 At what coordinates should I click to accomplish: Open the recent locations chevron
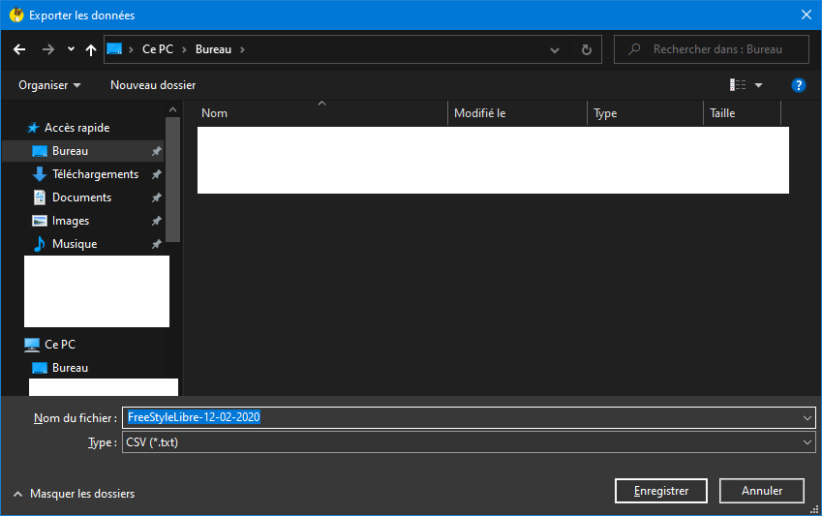(71, 49)
